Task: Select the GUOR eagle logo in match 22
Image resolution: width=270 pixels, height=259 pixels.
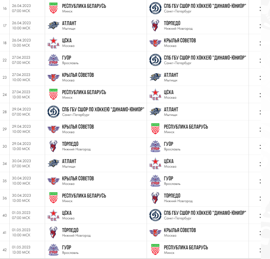Action: coord(53,60)
